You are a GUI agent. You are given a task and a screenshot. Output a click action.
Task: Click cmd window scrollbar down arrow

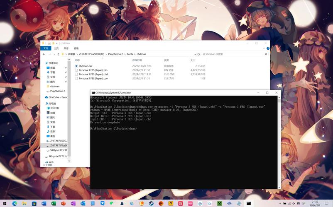pyautogui.click(x=279, y=187)
